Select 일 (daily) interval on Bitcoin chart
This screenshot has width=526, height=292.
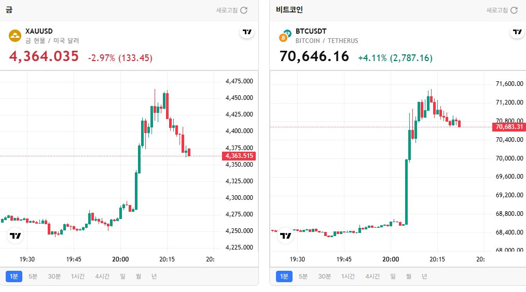coord(393,276)
